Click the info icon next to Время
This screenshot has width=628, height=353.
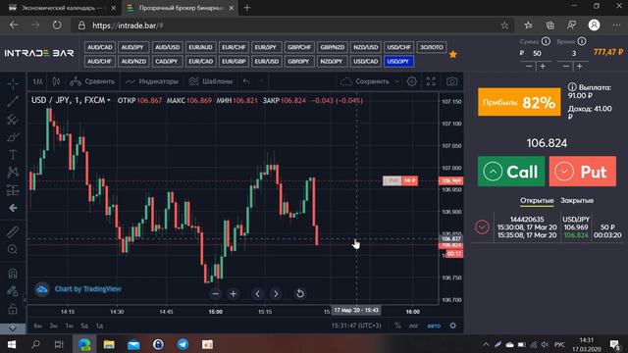tap(582, 41)
